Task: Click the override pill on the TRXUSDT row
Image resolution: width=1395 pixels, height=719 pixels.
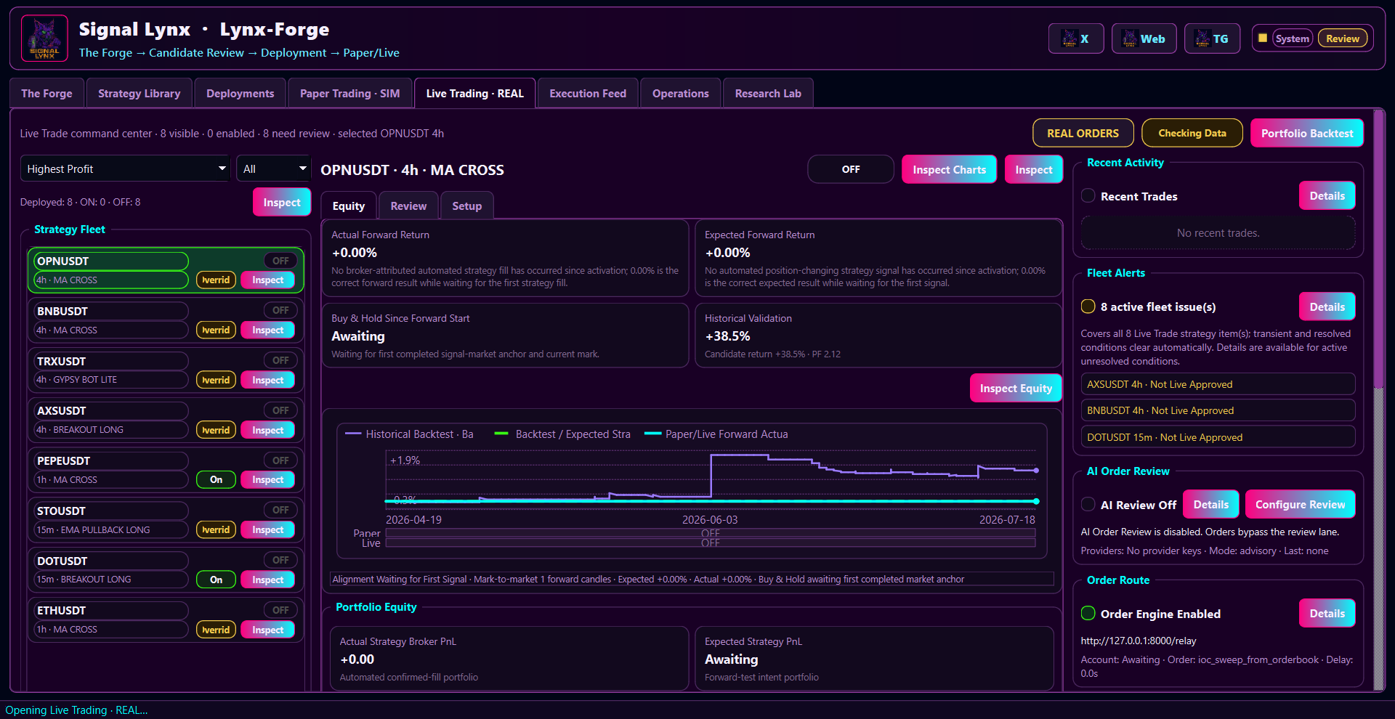Action: pyautogui.click(x=216, y=380)
